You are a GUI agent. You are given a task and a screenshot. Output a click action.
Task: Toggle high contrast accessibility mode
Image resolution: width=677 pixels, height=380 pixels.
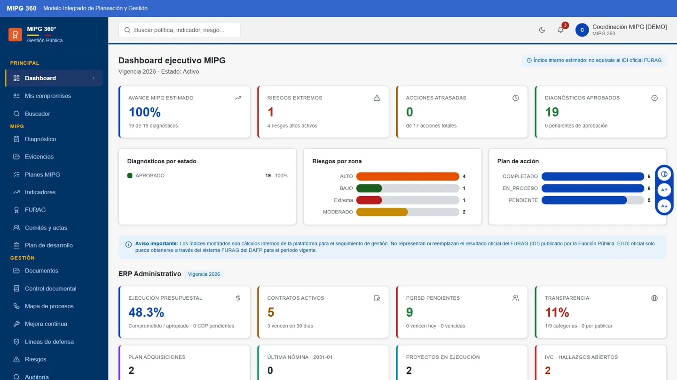click(664, 174)
